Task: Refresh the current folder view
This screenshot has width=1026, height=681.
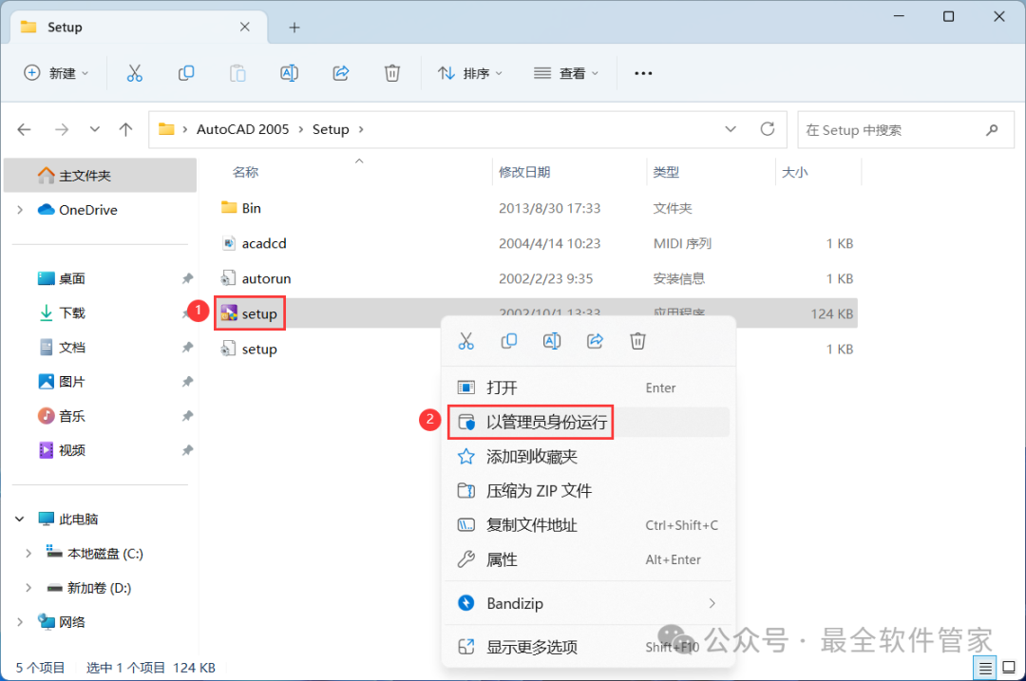Action: point(768,129)
